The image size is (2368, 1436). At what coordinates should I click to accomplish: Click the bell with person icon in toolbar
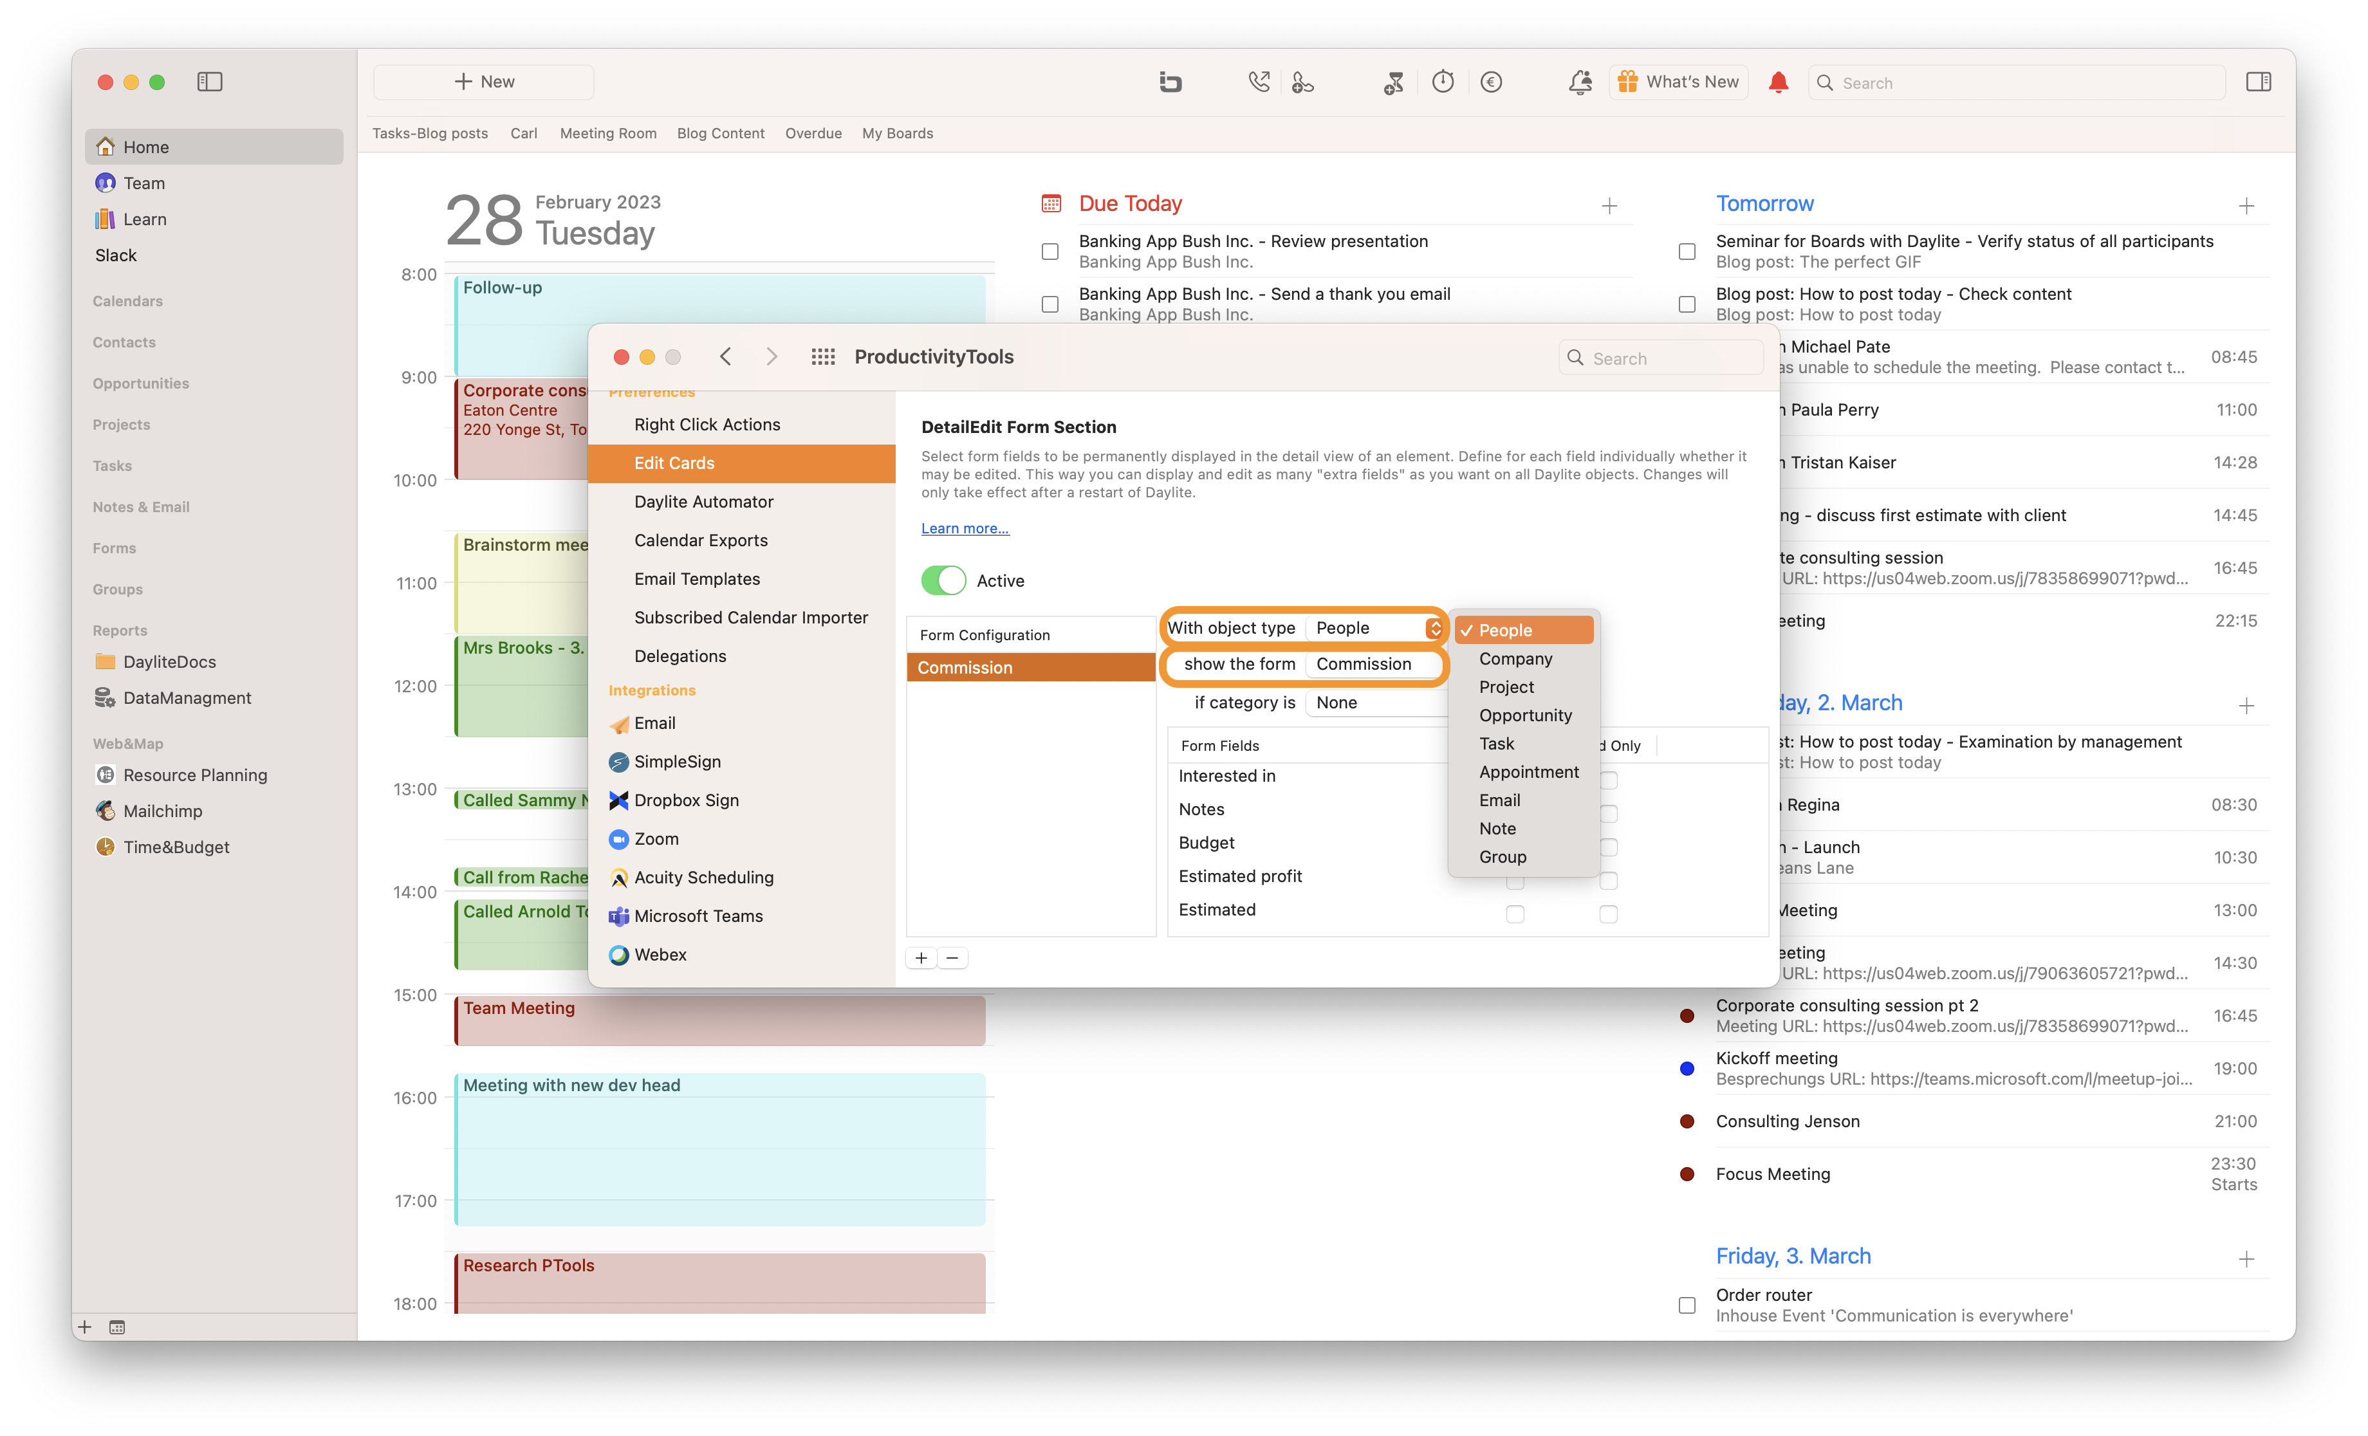(1580, 82)
